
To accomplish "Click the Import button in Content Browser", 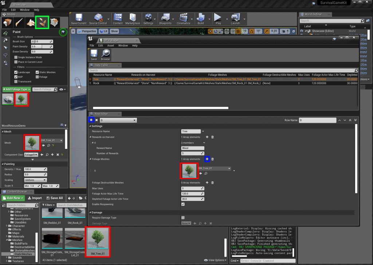I will click(35, 198).
